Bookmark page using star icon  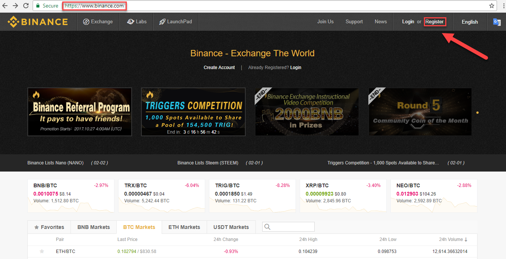point(491,6)
